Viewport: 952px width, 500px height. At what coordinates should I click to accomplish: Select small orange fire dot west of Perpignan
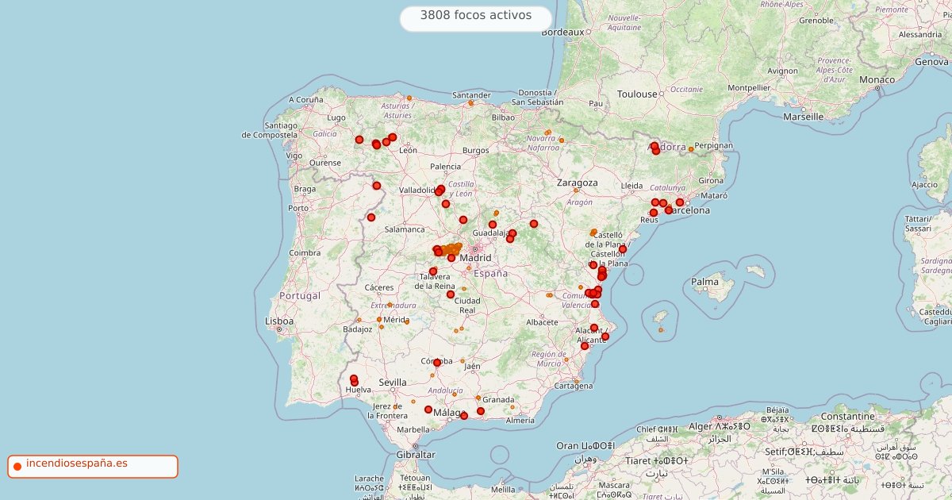point(691,149)
